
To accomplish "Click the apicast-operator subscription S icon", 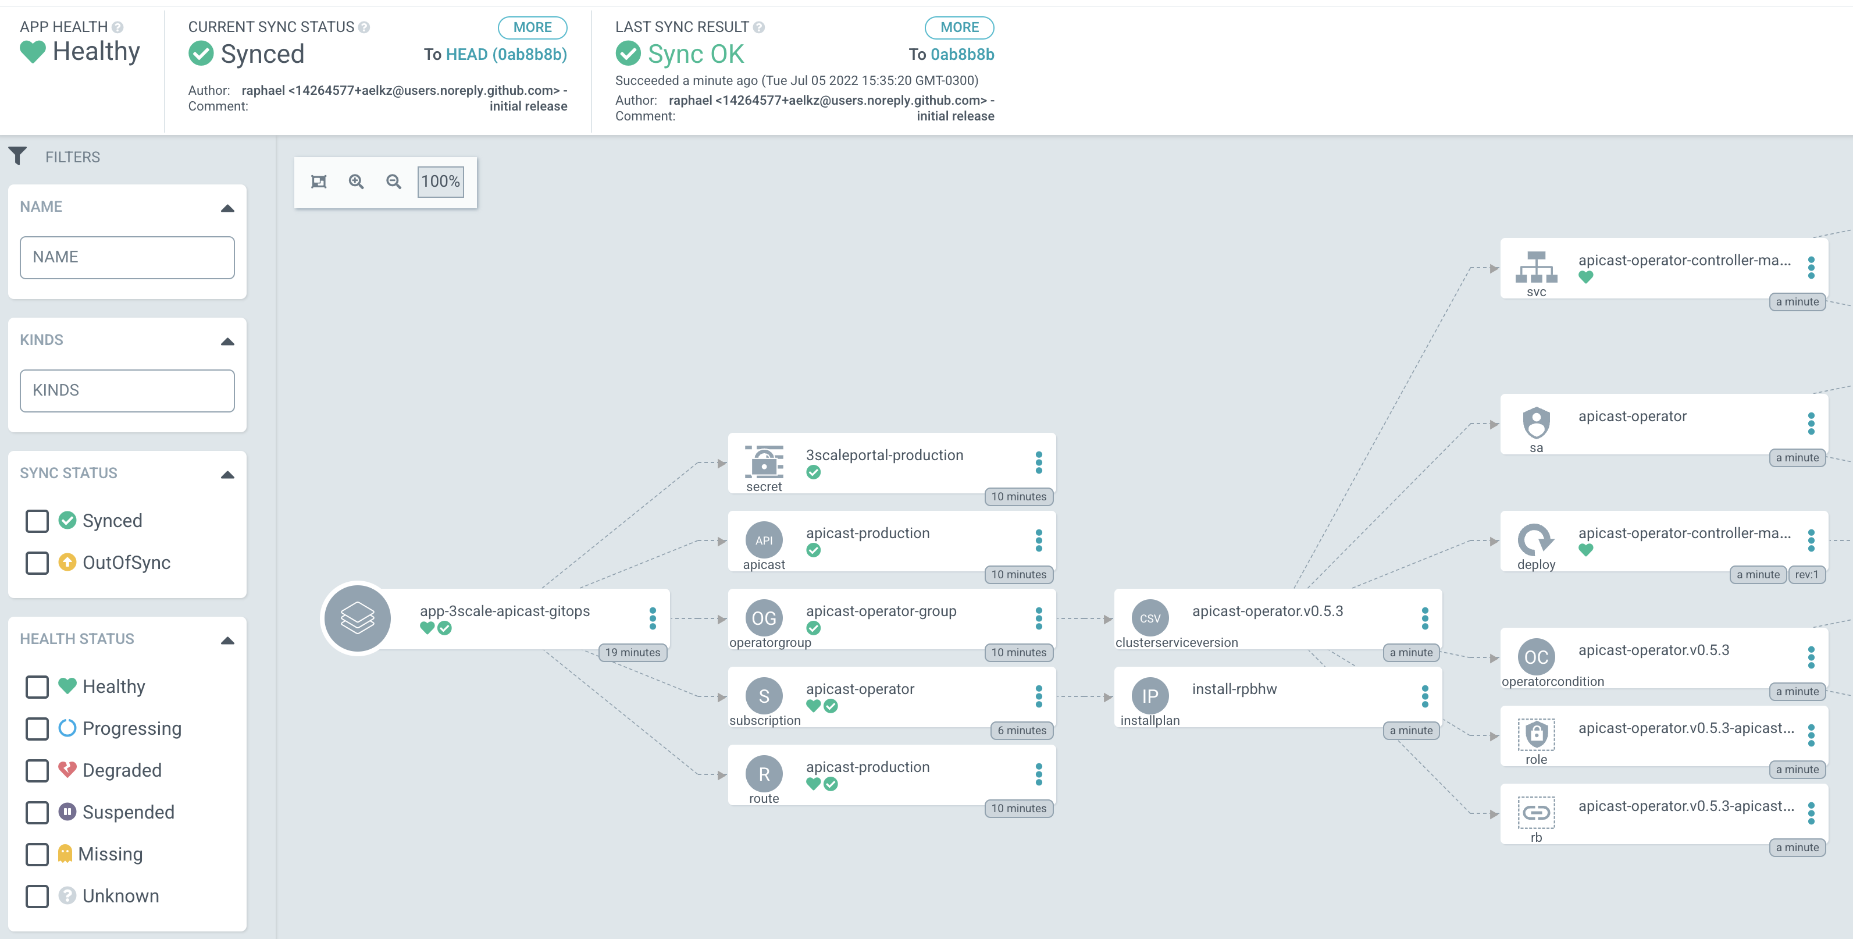I will click(764, 696).
